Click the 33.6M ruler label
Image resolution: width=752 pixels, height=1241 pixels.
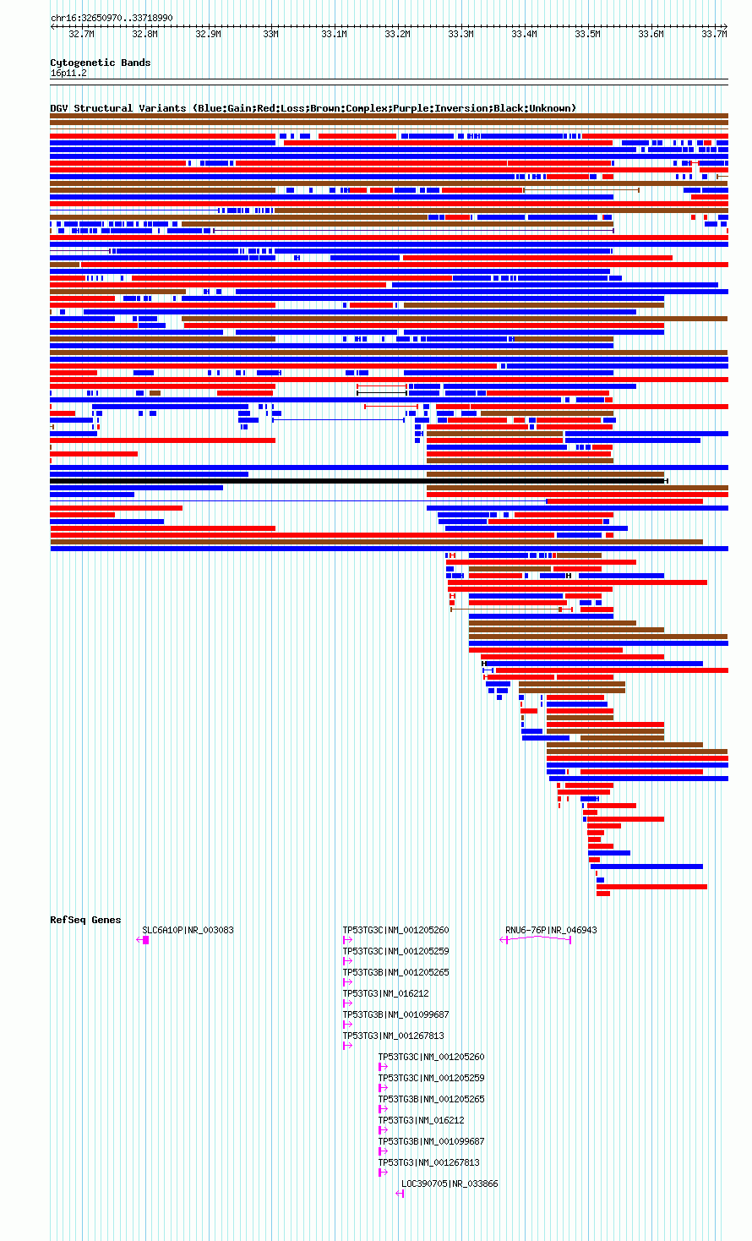click(x=651, y=35)
